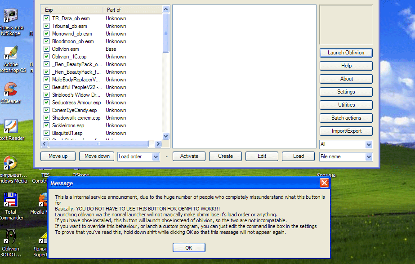Open the Load order sort dropdown
This screenshot has width=415, height=264.
click(x=156, y=157)
